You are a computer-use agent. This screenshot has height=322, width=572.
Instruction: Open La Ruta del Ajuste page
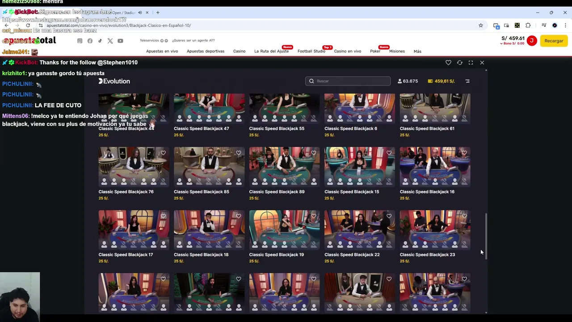click(x=271, y=51)
